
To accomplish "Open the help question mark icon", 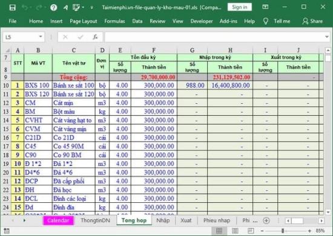I will [53, 8].
